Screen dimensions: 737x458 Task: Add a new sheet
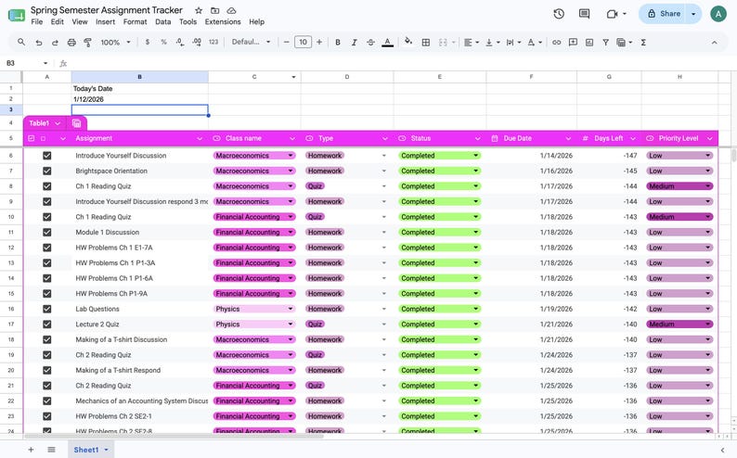coord(31,450)
